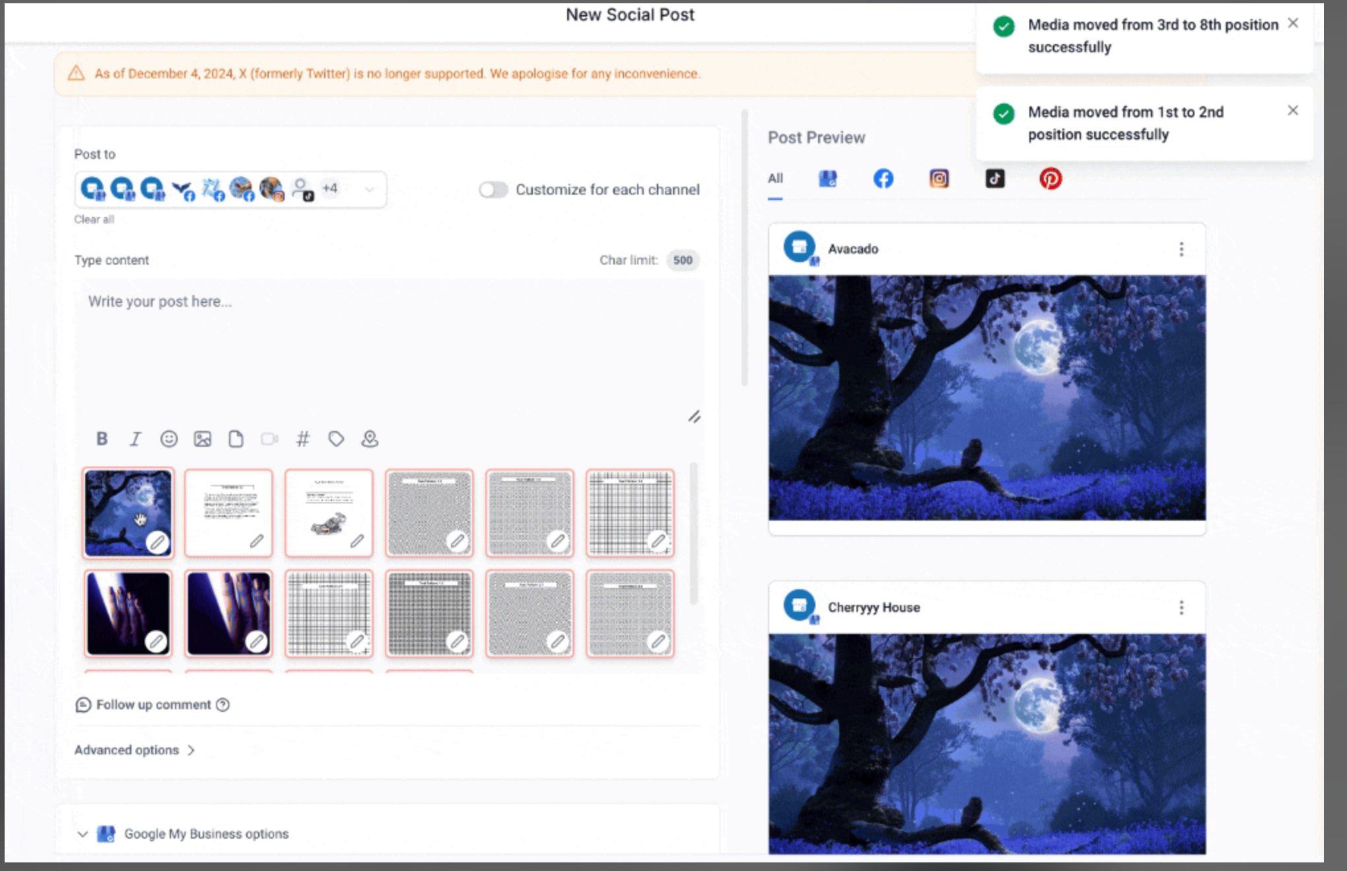Image resolution: width=1347 pixels, height=871 pixels.
Task: Collapse Google My Business options
Action: 83,834
